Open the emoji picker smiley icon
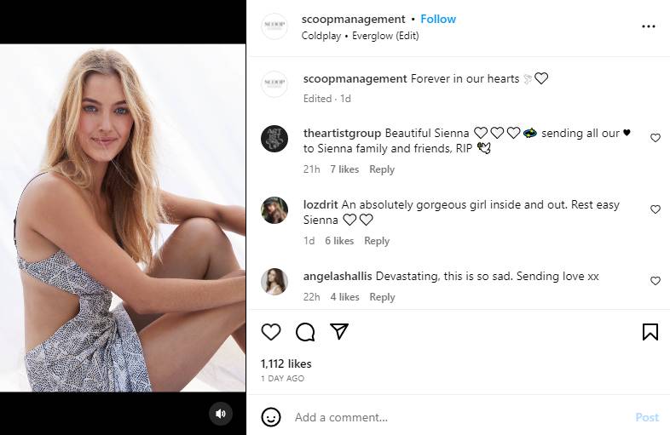Image resolution: width=670 pixels, height=435 pixels. pos(271,417)
